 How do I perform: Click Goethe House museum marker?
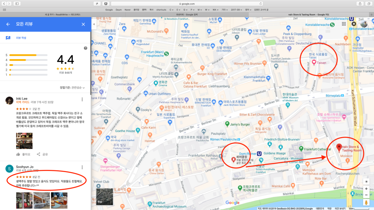[138, 130]
